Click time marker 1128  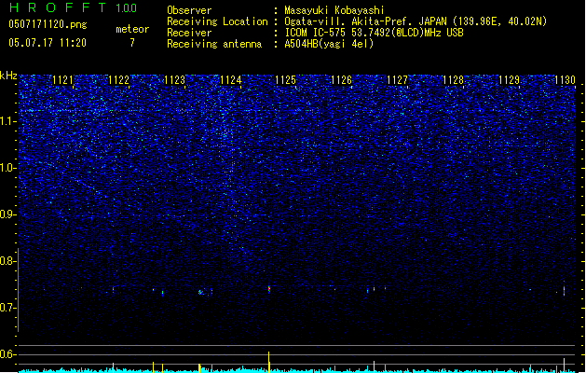(453, 80)
